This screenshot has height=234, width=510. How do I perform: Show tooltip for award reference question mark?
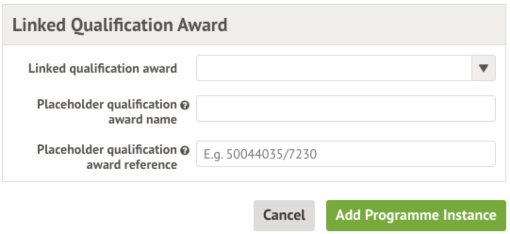tap(185, 150)
